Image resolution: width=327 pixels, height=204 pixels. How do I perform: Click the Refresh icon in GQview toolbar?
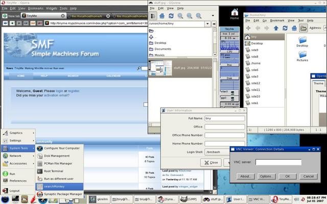pos(171,16)
